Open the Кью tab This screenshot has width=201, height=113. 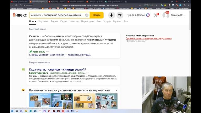[99, 21]
